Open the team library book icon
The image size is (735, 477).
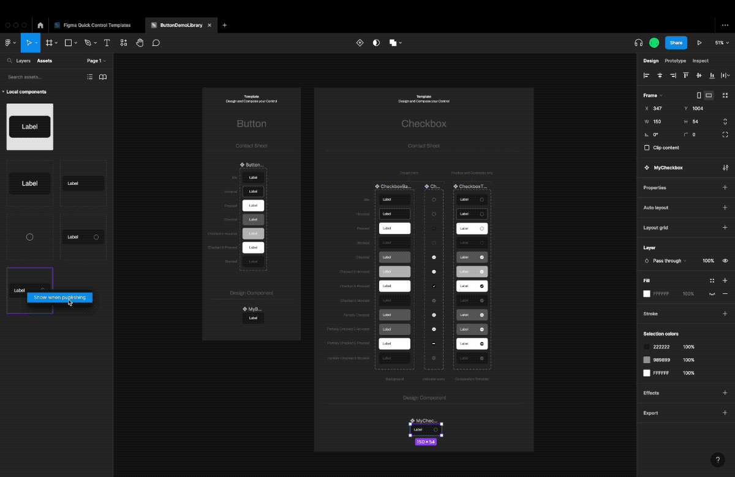coord(103,77)
